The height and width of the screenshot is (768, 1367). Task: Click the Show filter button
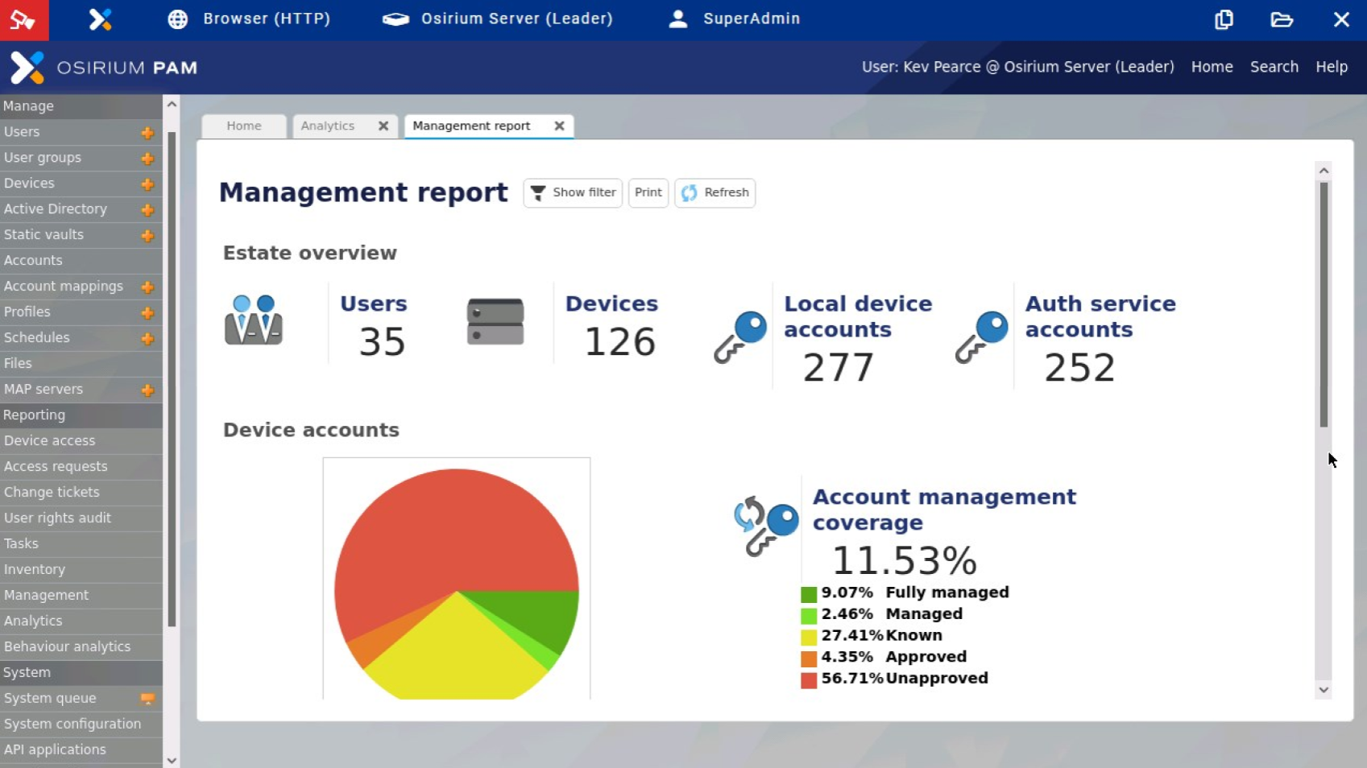[x=573, y=193]
